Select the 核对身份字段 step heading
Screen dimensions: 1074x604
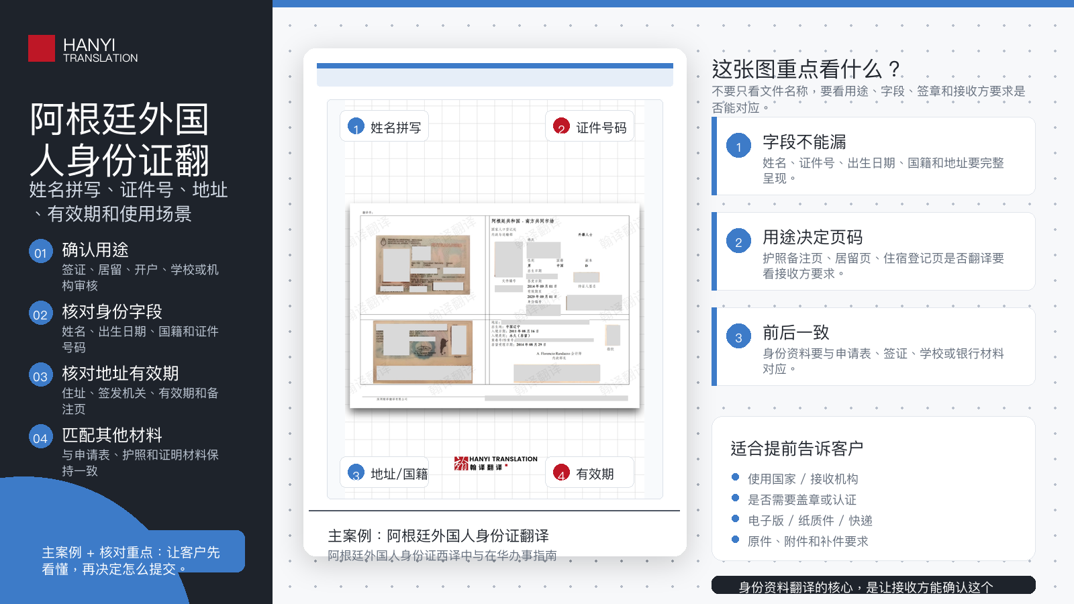click(112, 312)
